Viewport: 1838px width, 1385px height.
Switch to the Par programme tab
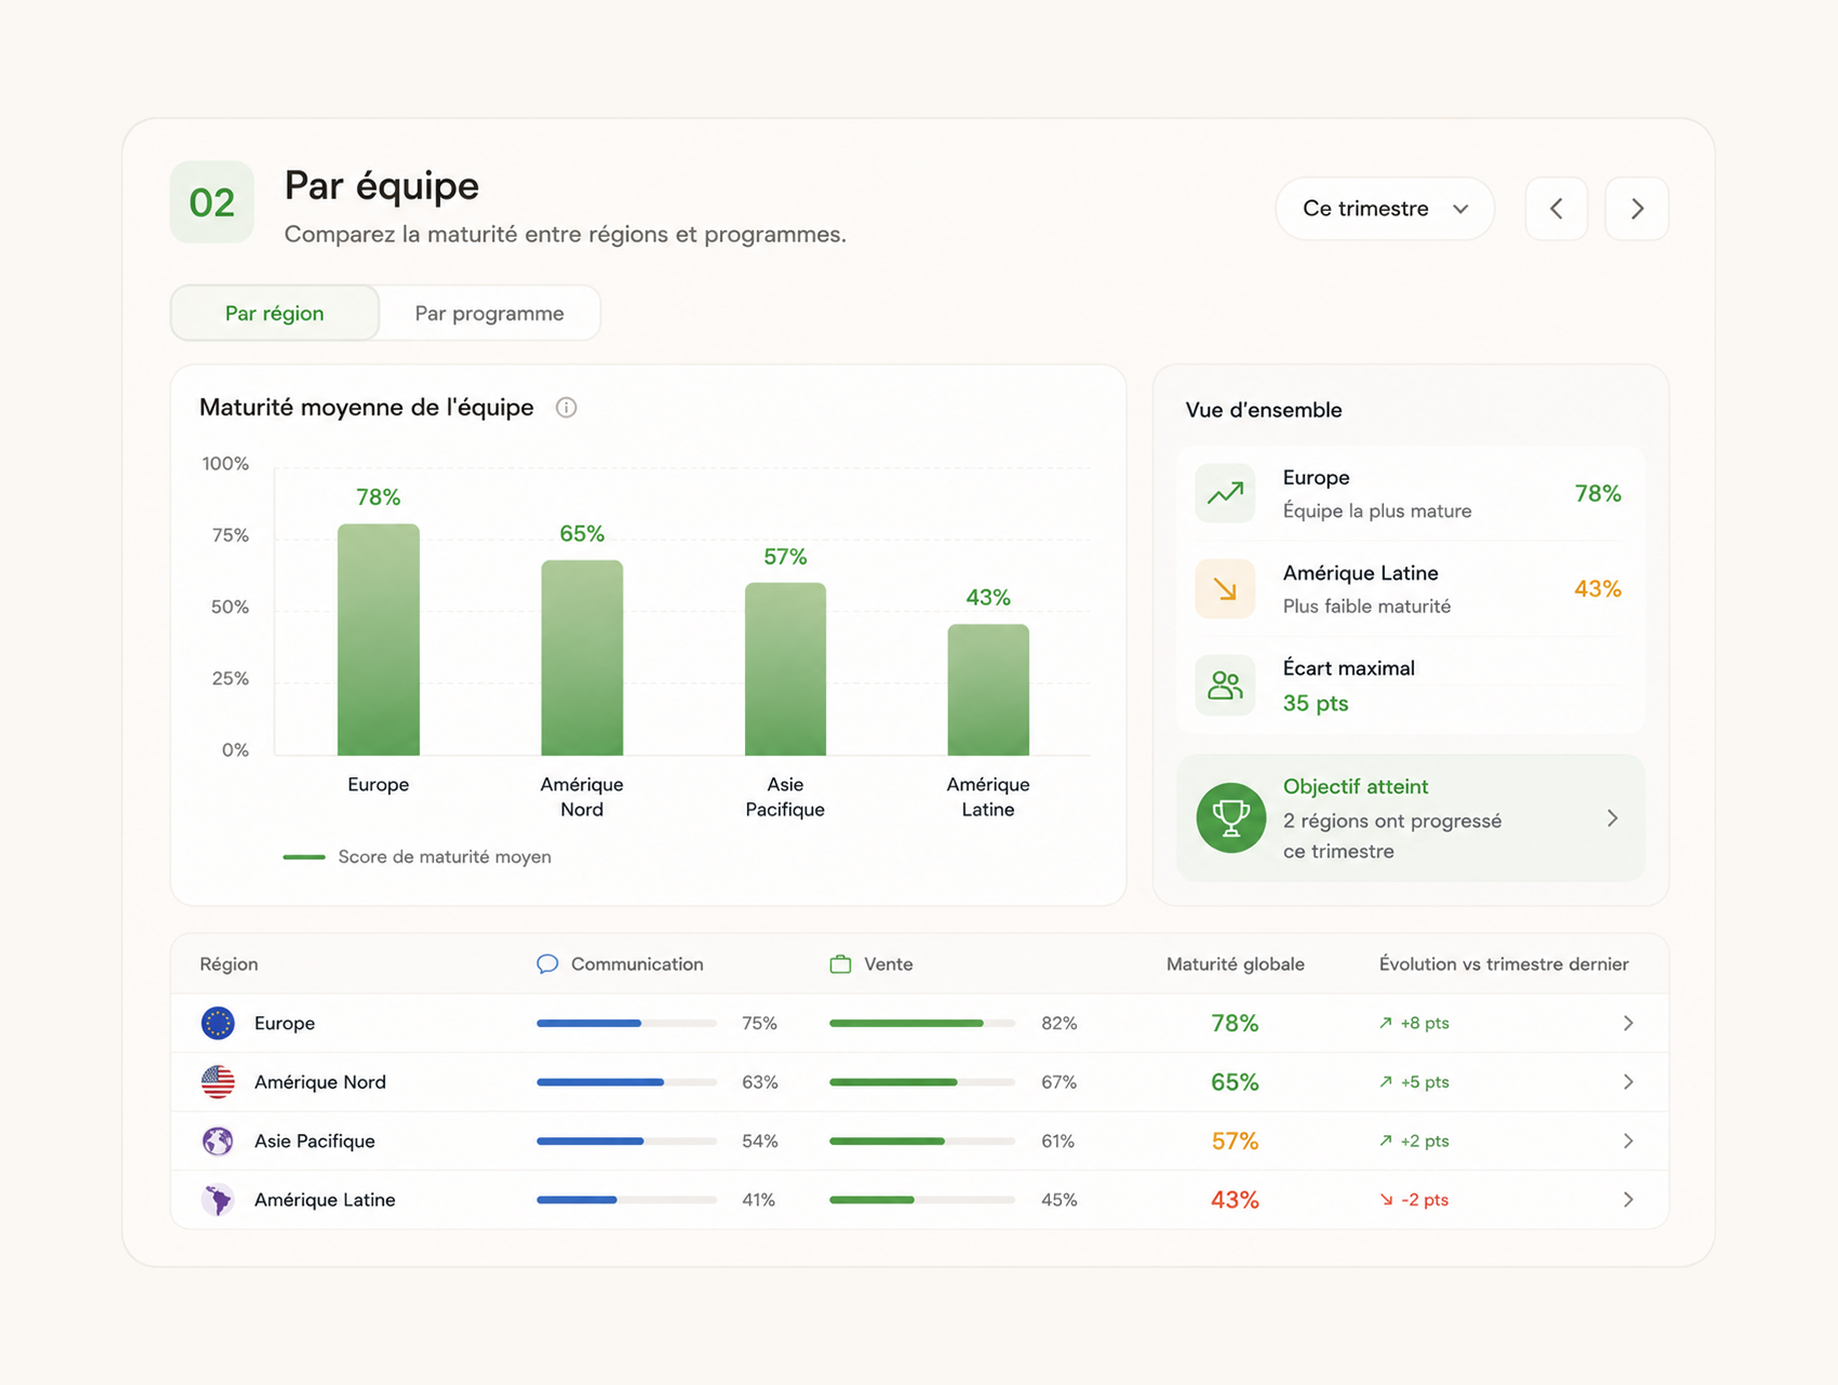(489, 313)
